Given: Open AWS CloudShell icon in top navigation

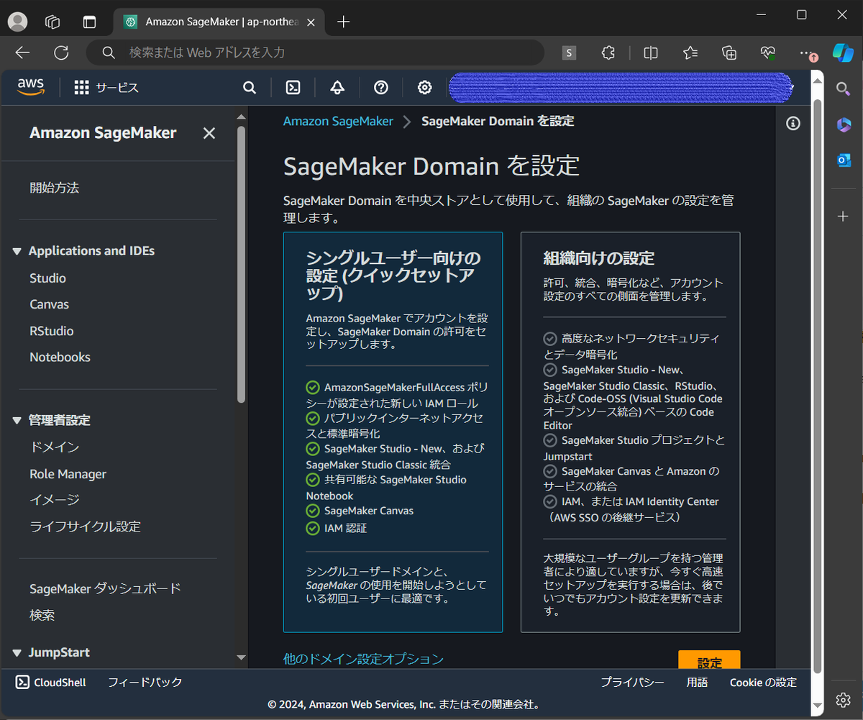Looking at the screenshot, I should click(293, 88).
